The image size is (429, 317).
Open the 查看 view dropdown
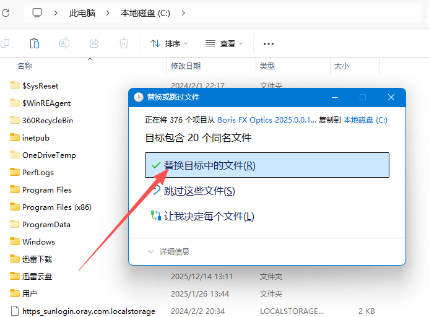[224, 43]
